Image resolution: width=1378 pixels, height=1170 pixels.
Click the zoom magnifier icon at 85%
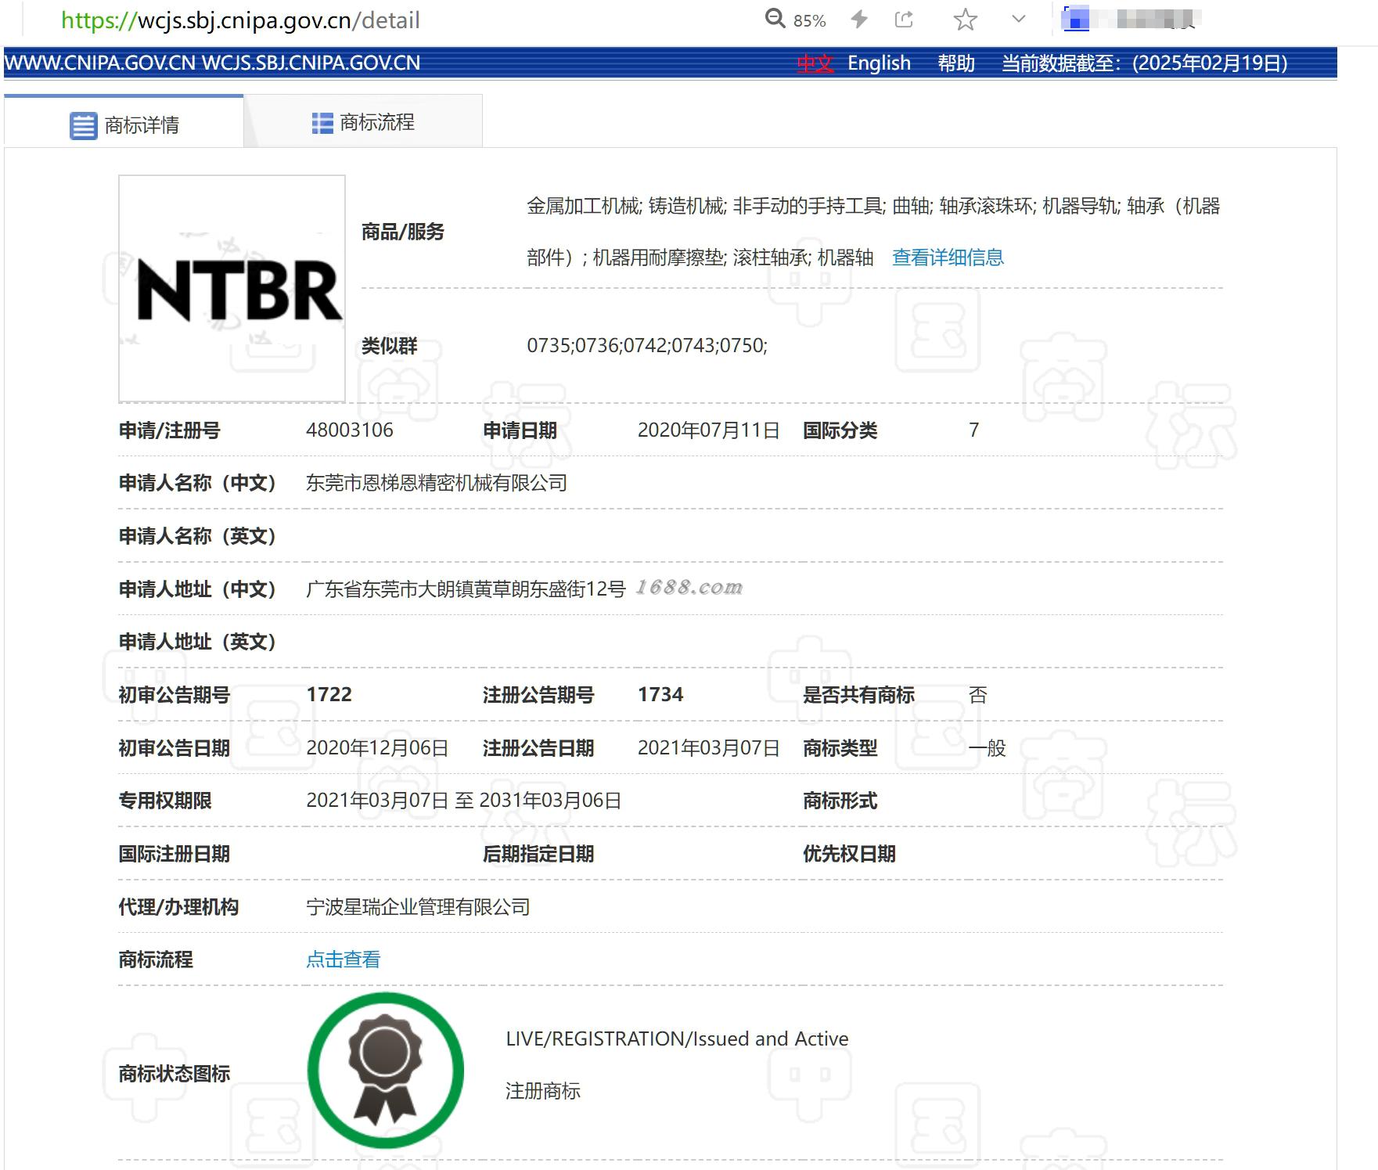775,19
